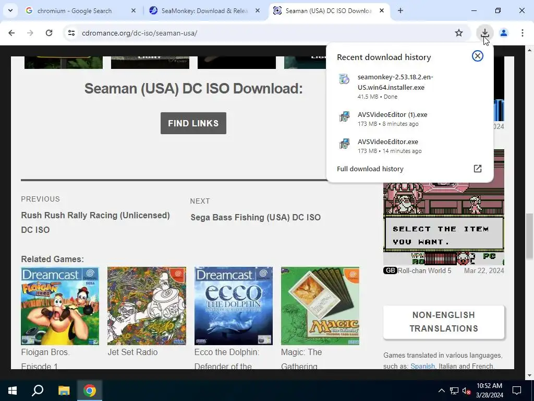Show hidden system tray icons
Viewport: 534px width, 401px height.
tap(441, 391)
